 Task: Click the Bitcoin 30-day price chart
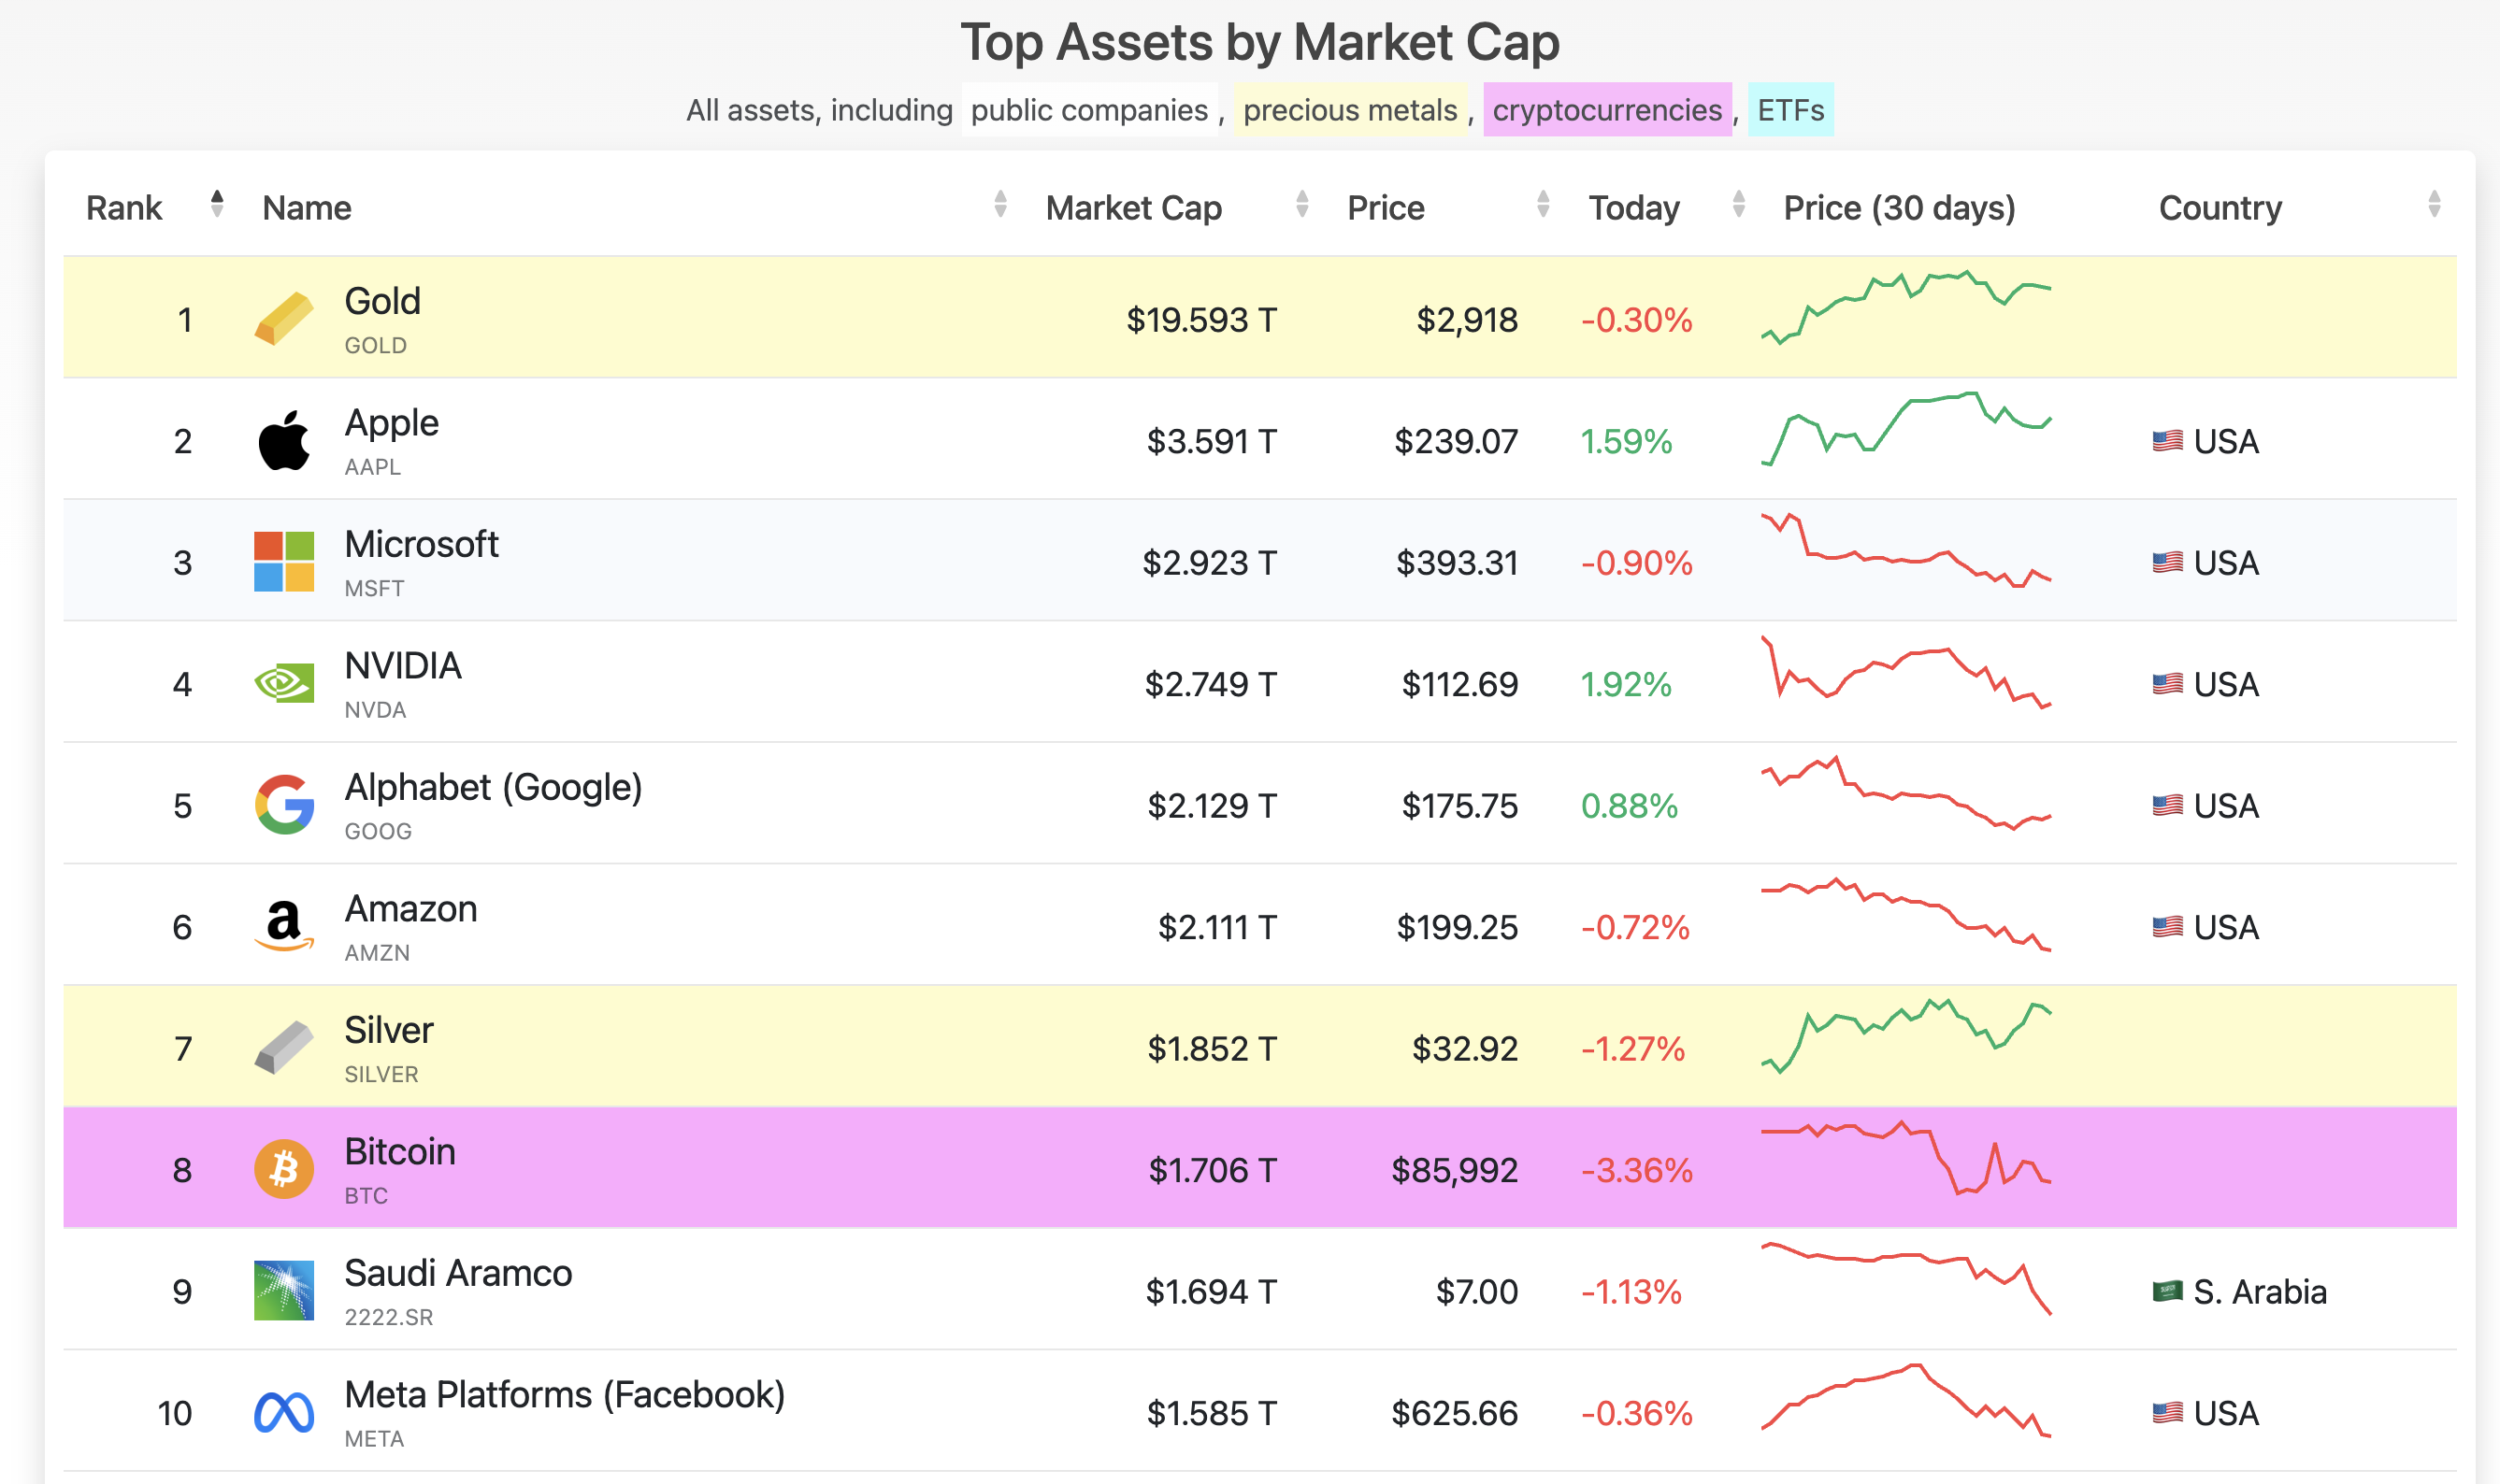(x=1905, y=1158)
